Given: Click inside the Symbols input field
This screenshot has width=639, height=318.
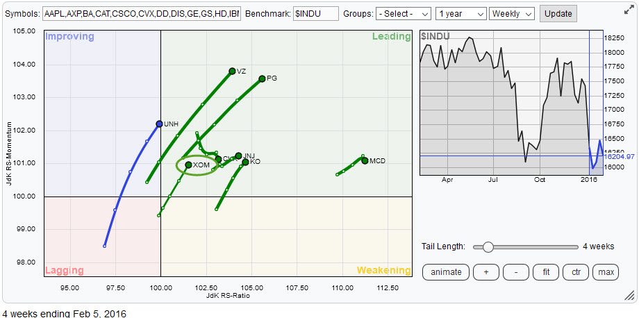Looking at the screenshot, I should click(x=142, y=13).
